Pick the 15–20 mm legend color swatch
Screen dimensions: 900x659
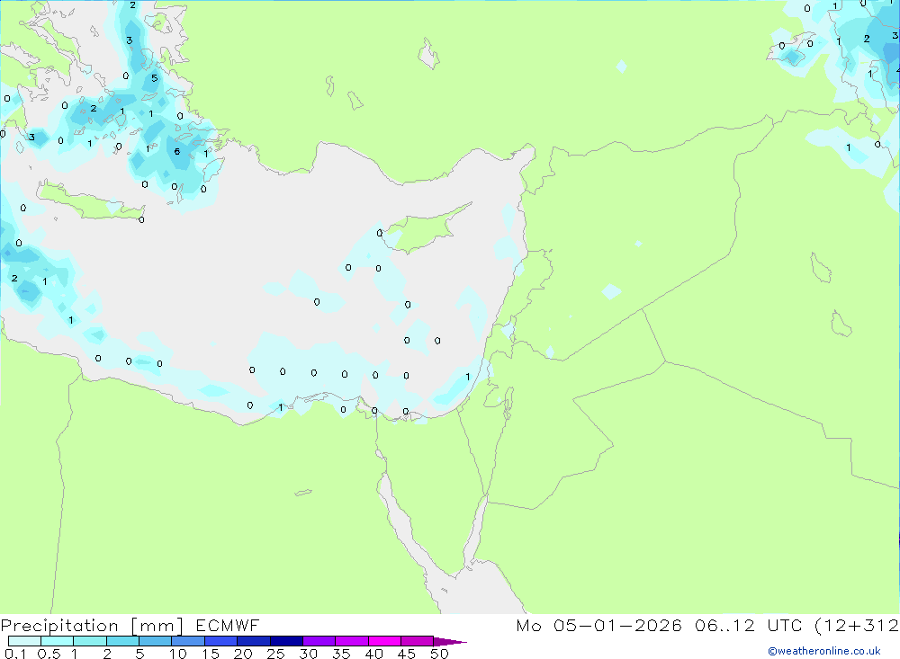(x=220, y=641)
